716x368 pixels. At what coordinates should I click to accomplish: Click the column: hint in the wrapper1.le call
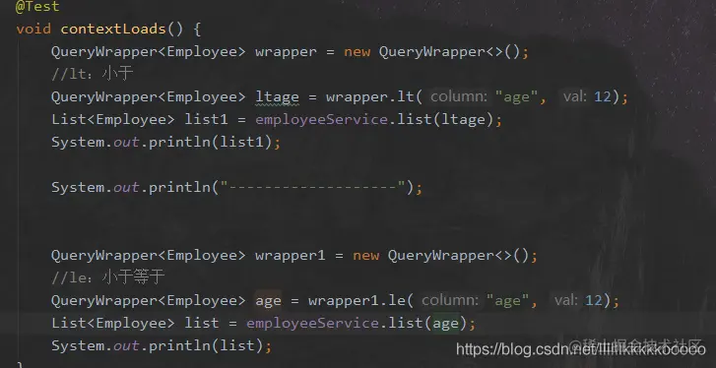point(450,300)
